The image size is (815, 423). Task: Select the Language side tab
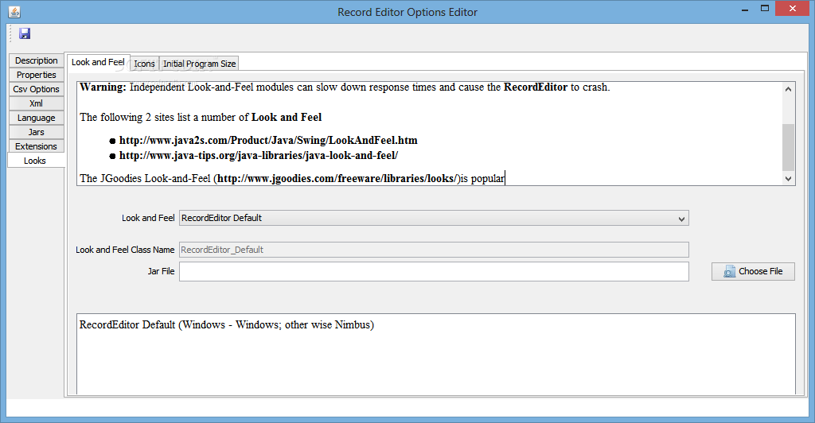tap(37, 118)
